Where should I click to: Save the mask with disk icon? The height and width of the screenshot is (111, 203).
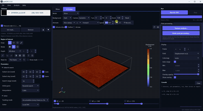(32, 56)
